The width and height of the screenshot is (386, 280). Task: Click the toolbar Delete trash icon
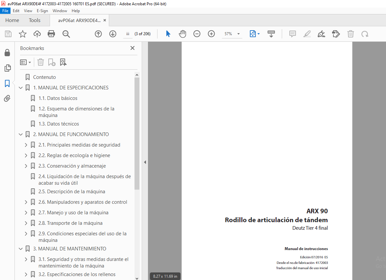click(x=350, y=34)
